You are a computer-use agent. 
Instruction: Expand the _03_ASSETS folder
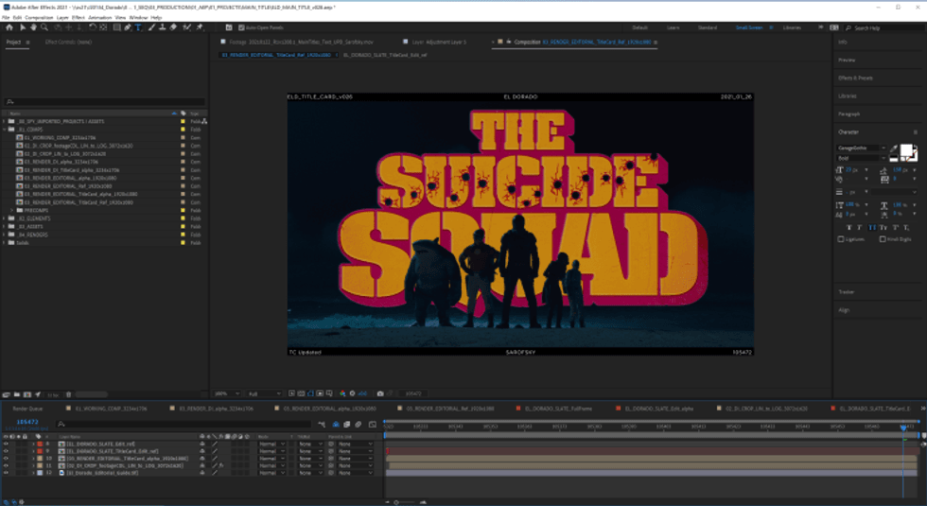[4, 226]
